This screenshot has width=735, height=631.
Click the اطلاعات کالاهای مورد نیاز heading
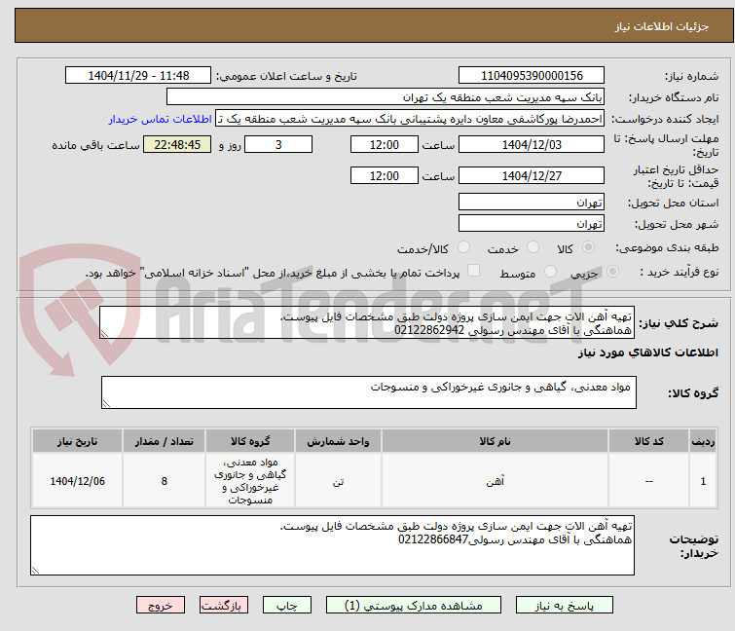(x=647, y=353)
